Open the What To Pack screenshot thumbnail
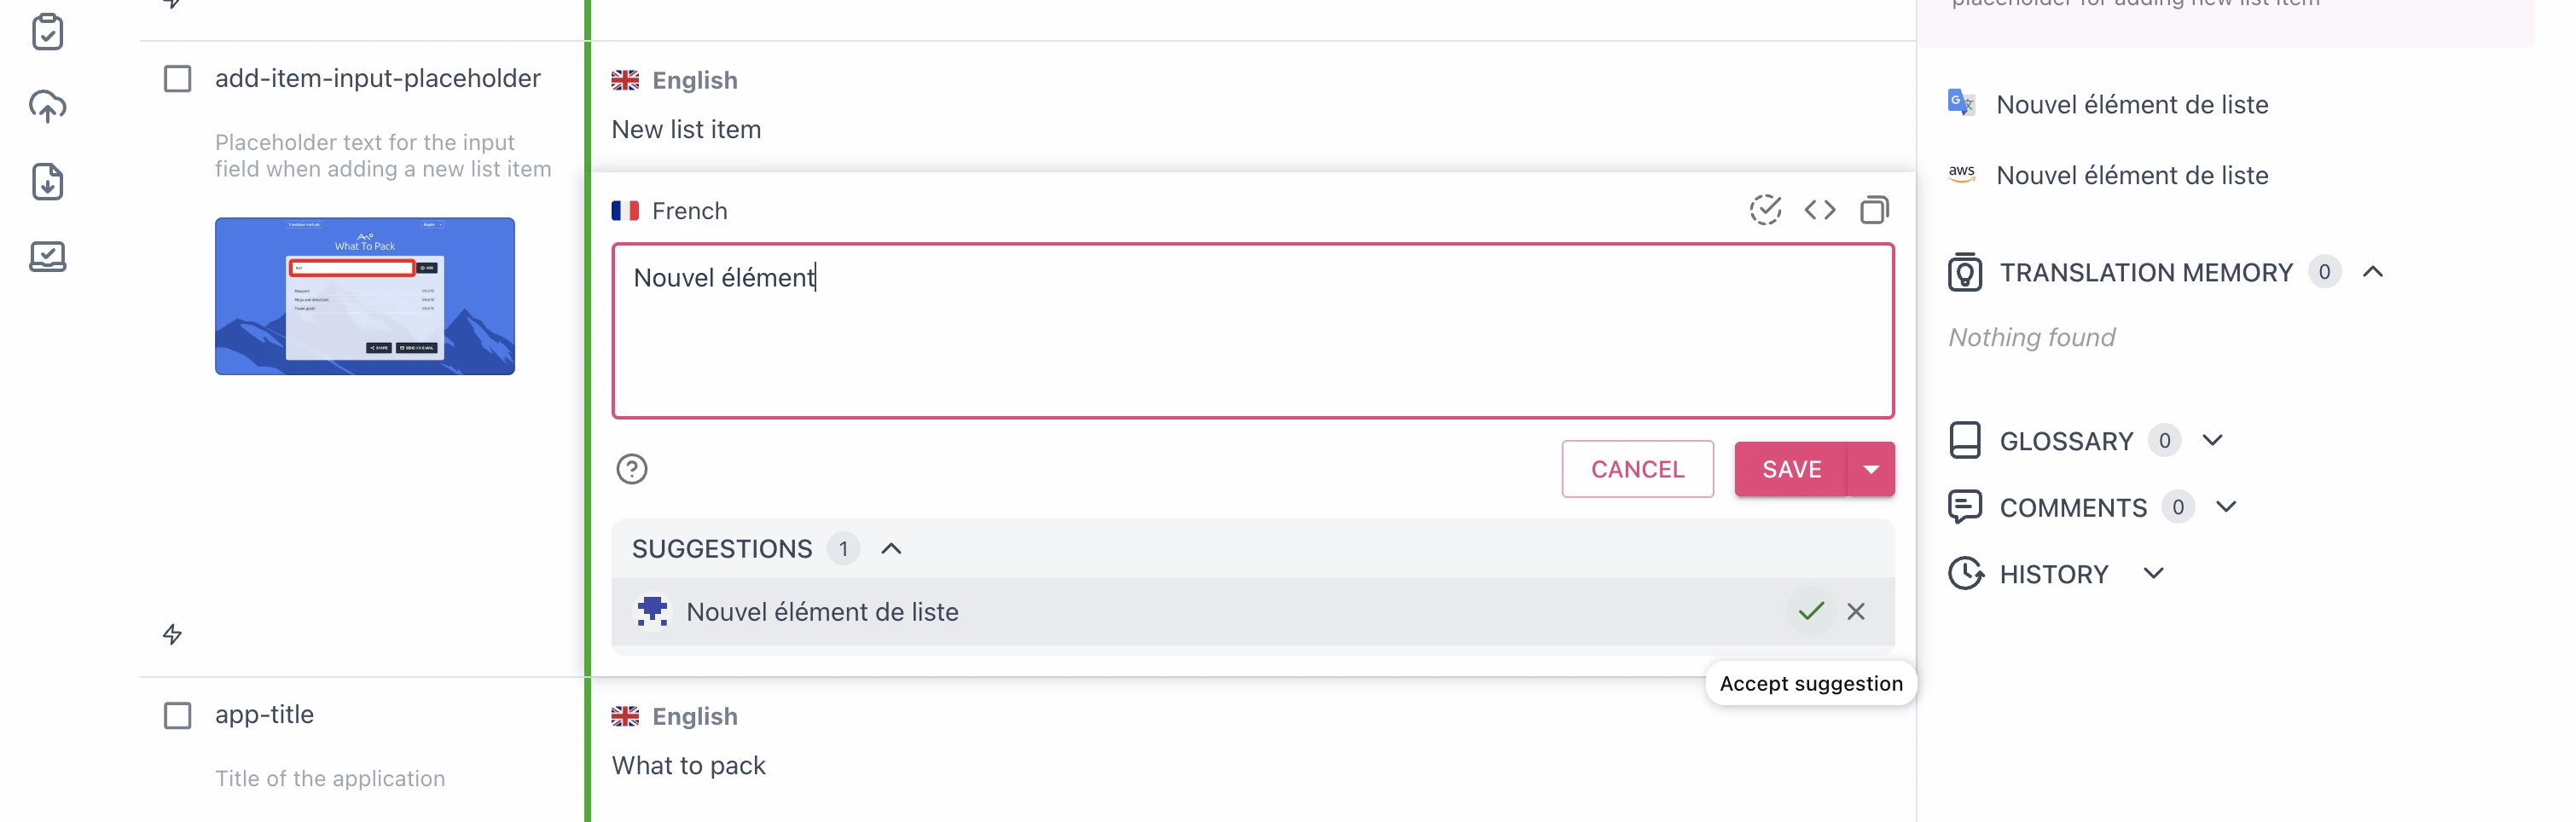The image size is (2576, 822). pos(364,295)
